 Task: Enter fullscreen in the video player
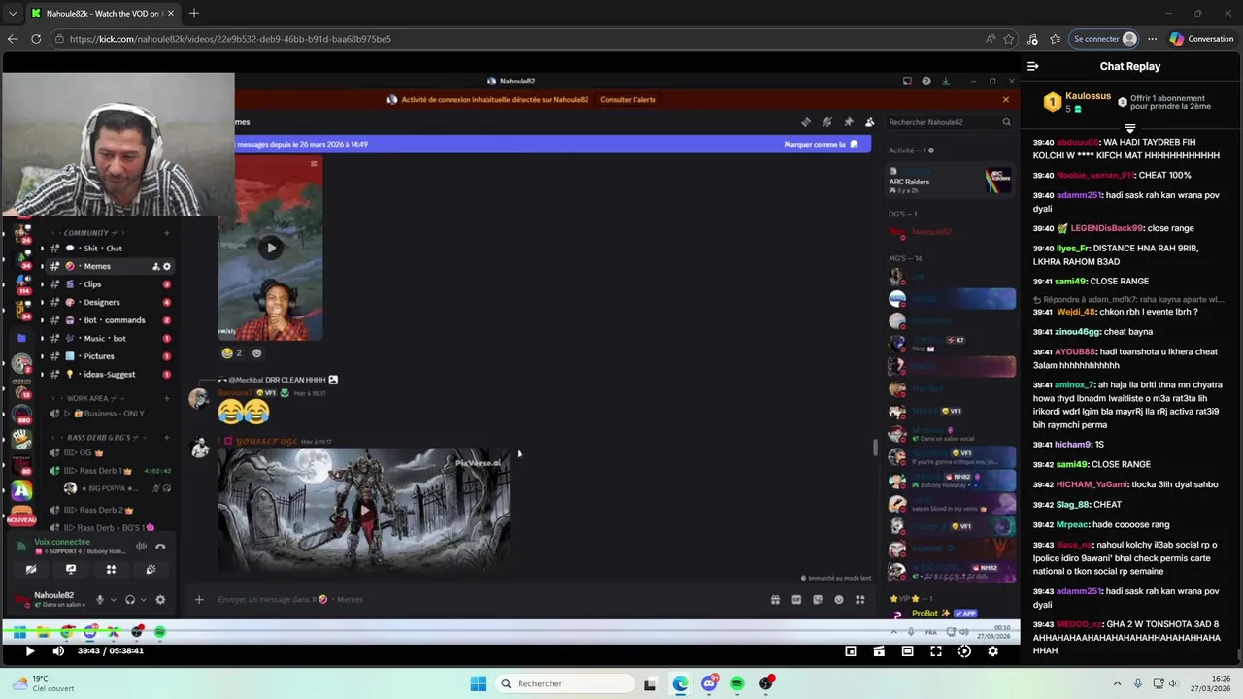tap(936, 651)
